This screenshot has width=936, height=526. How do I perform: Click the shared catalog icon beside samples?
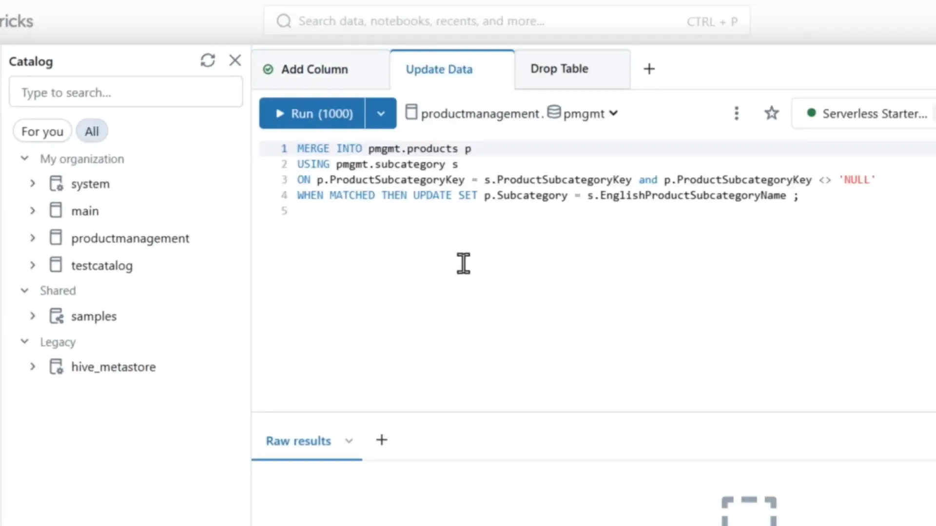tap(56, 316)
